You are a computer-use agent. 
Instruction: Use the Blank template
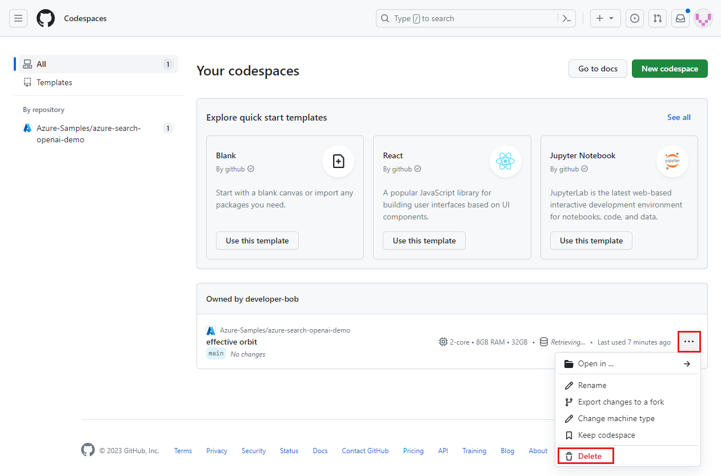click(257, 241)
